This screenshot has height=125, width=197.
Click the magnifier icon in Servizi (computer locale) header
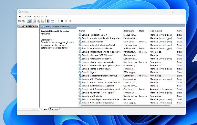43,26
